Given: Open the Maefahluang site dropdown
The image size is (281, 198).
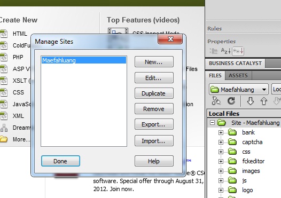Looking at the screenshot, I should tap(239, 89).
